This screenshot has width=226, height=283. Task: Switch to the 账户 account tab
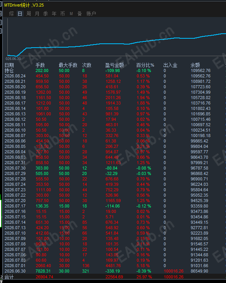[x=91, y=14]
